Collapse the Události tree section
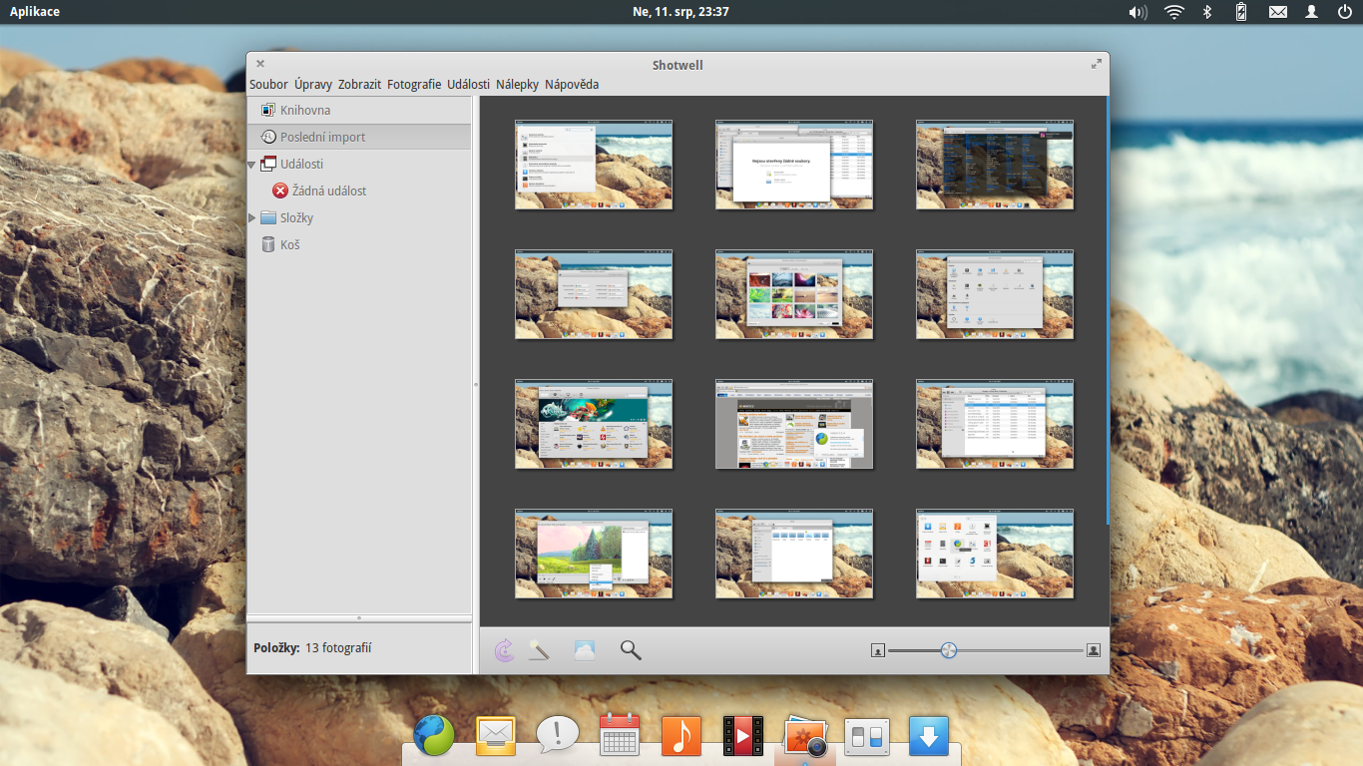Viewport: 1363px width, 766px height. (x=252, y=164)
